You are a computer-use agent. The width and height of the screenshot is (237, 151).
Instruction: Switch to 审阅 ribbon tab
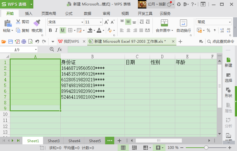(106, 14)
